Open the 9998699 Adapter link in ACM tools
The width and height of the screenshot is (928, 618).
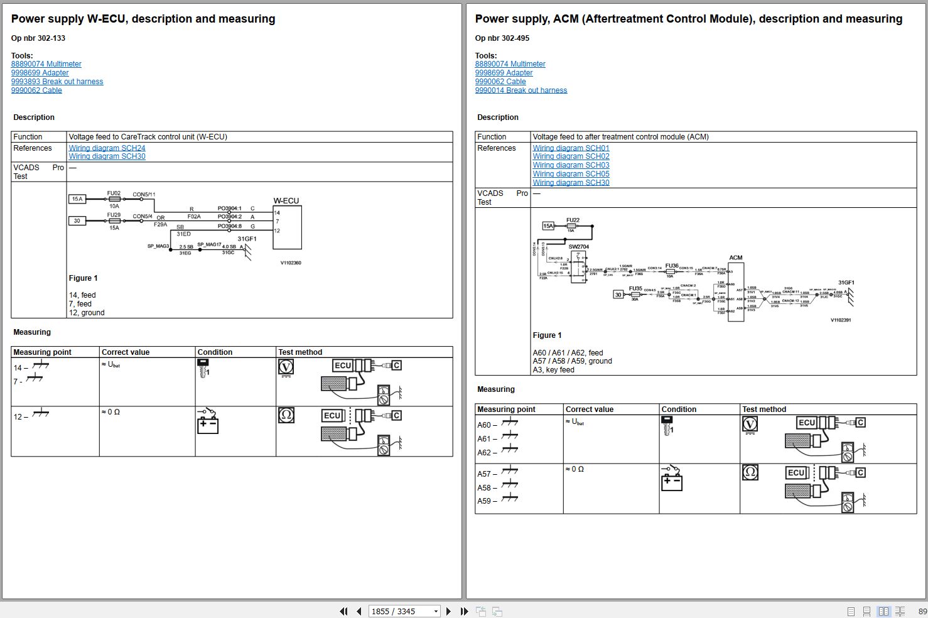tap(504, 73)
